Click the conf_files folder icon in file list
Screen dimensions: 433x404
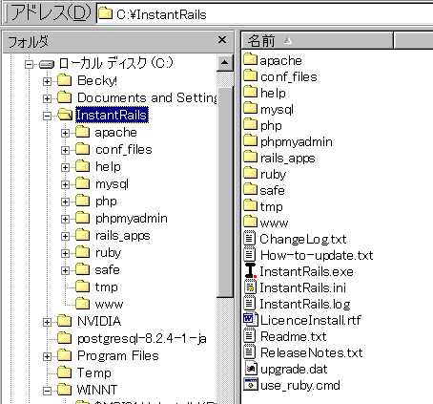point(250,75)
